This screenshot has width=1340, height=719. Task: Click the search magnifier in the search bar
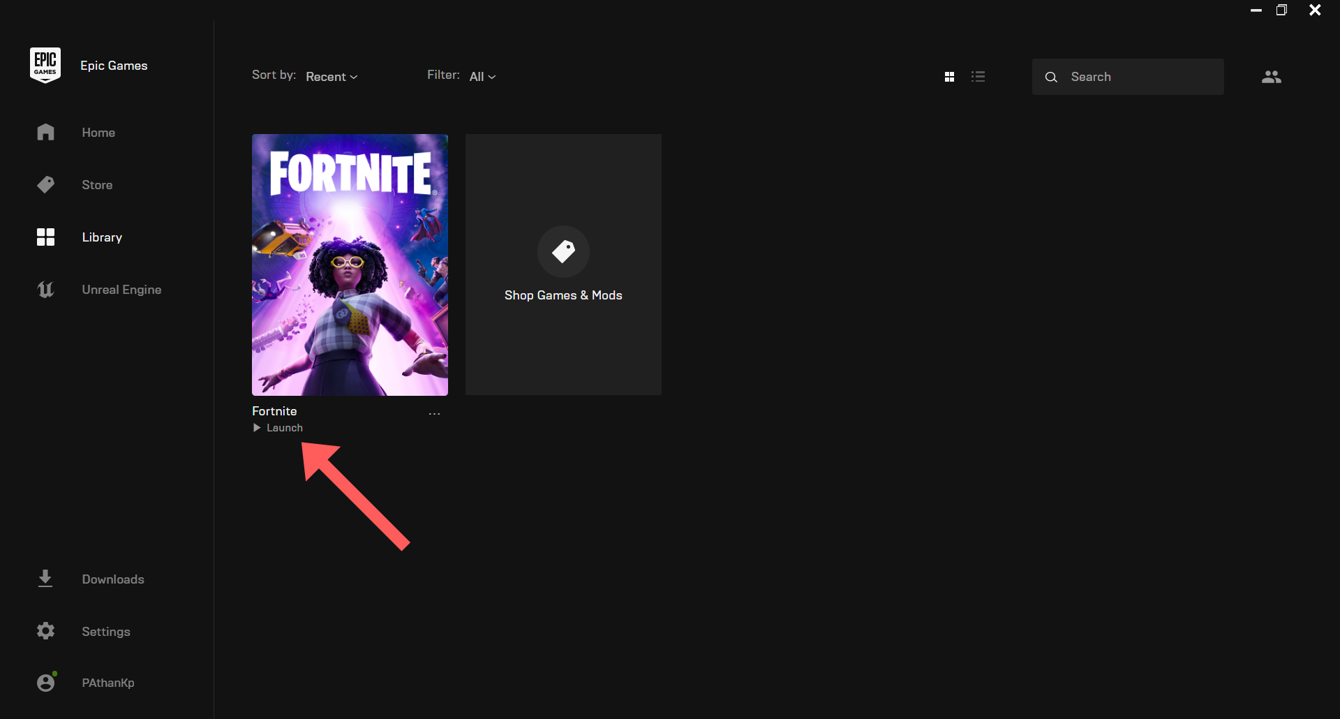coord(1052,77)
